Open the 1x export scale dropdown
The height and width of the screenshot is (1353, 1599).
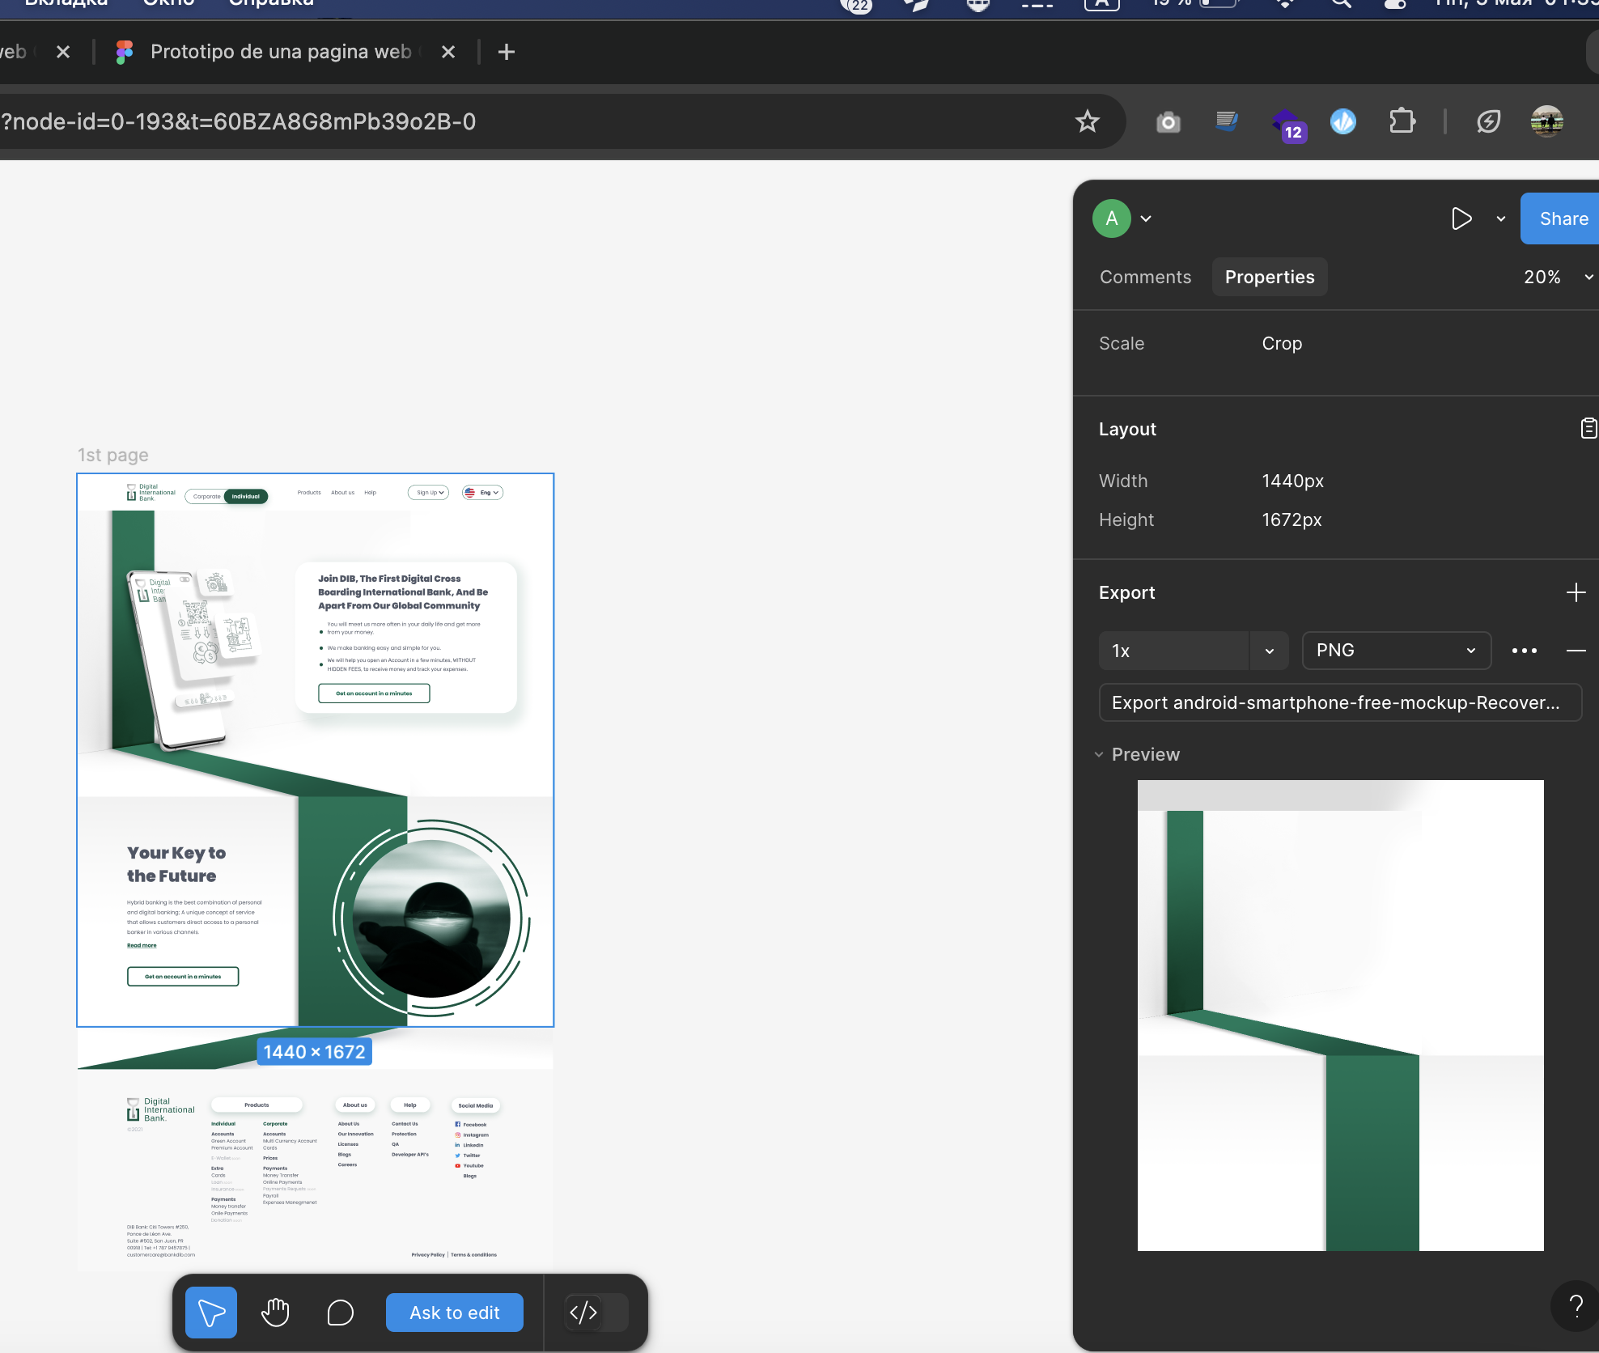click(x=1269, y=651)
